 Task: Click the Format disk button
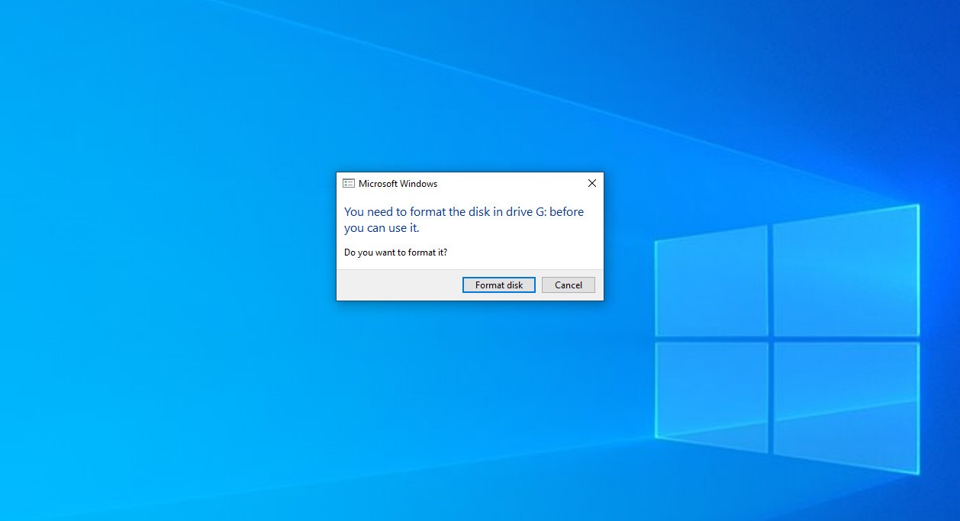pyautogui.click(x=499, y=285)
